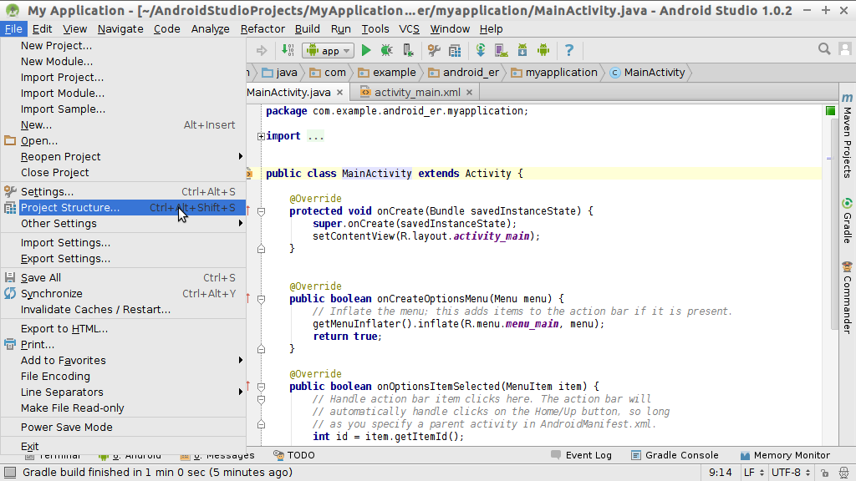Open the Gradle tool window on the right
Image resolution: width=856 pixels, height=481 pixels.
click(x=848, y=225)
